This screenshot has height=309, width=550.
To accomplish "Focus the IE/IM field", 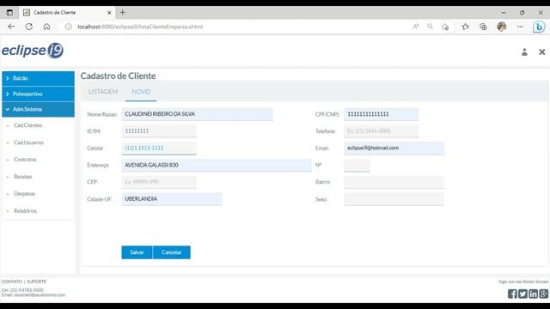I will (x=159, y=131).
